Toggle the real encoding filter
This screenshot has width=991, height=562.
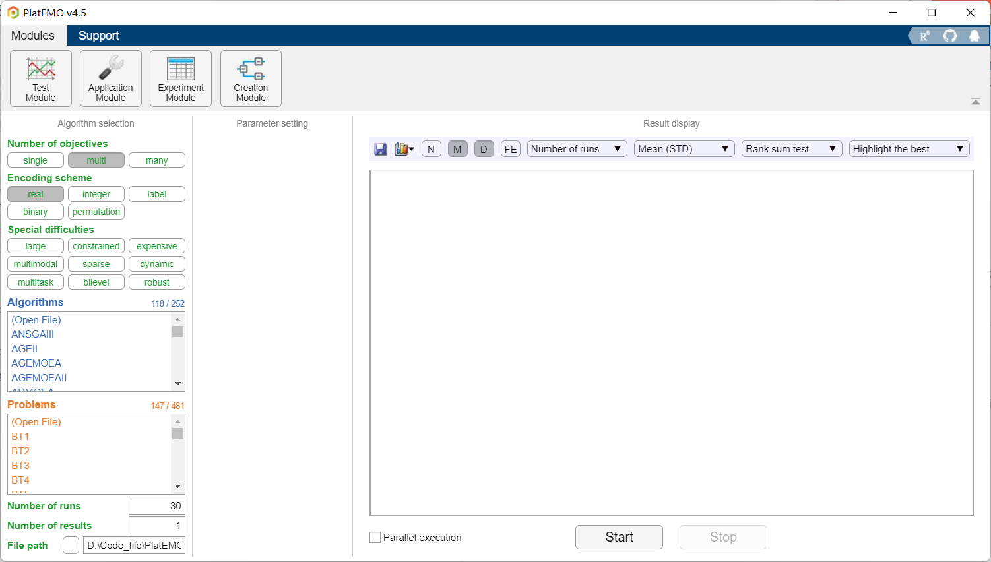[36, 194]
